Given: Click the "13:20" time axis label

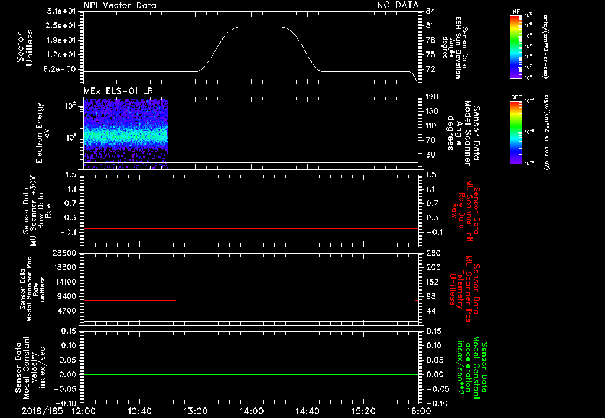Looking at the screenshot, I should 196,411.
